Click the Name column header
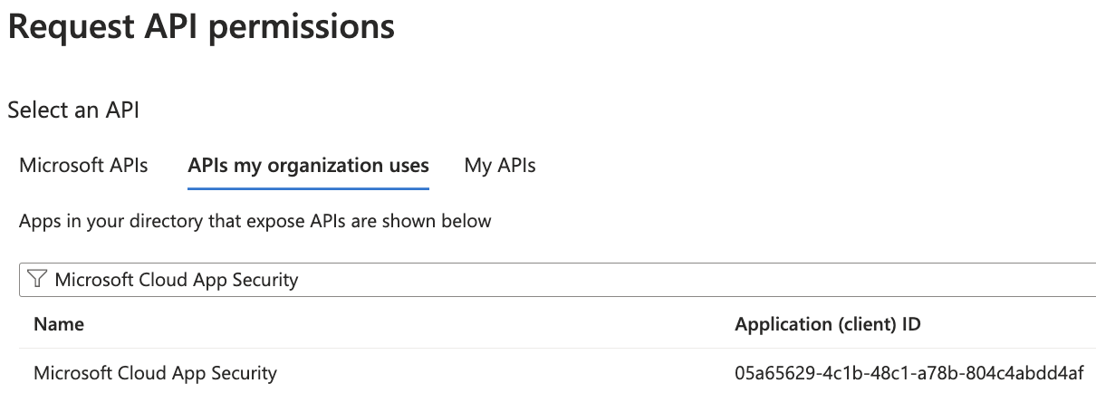Image resolution: width=1096 pixels, height=393 pixels. (x=59, y=324)
